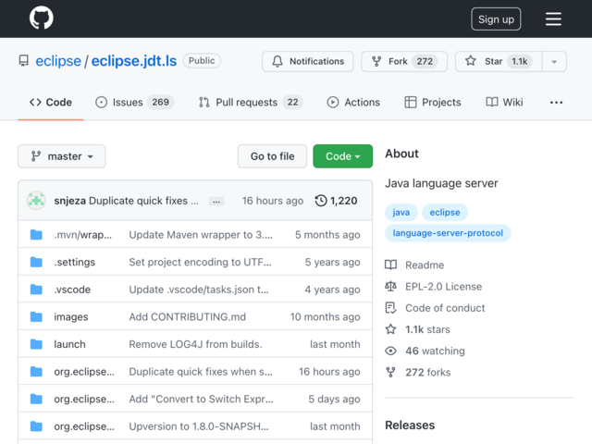592x444 pixels.
Task: Select the java topic tag
Action: pos(401,212)
